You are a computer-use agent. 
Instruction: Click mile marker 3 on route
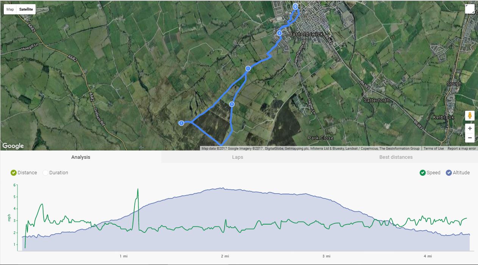[x=232, y=104]
